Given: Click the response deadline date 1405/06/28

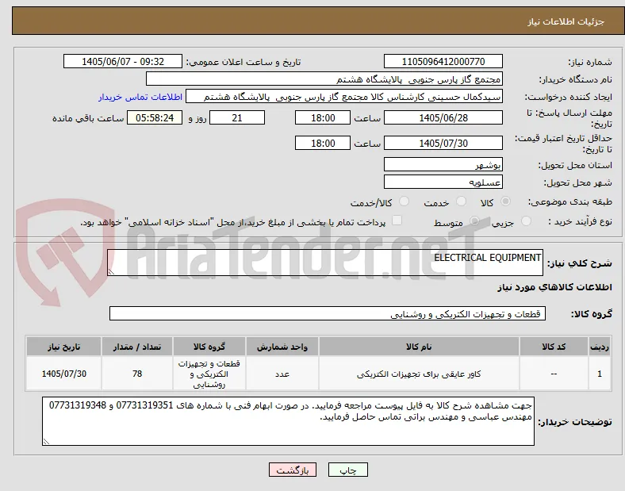Looking at the screenshot, I should coord(443,117).
